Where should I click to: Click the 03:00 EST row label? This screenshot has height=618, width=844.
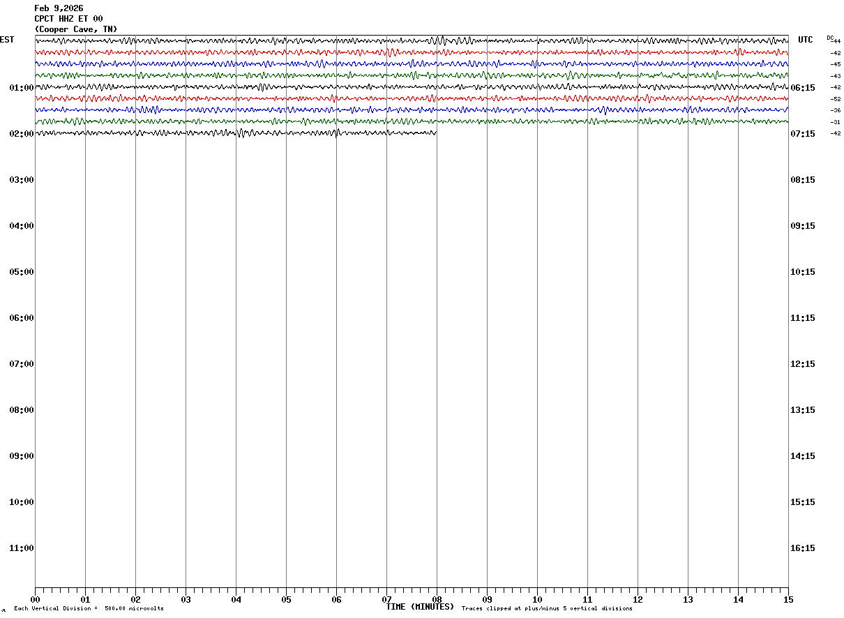tap(22, 180)
